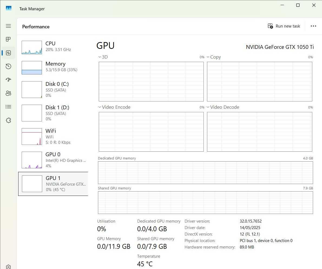The height and width of the screenshot is (269, 322).
Task: Open the Video Decode graph dropdown
Action: click(208, 107)
